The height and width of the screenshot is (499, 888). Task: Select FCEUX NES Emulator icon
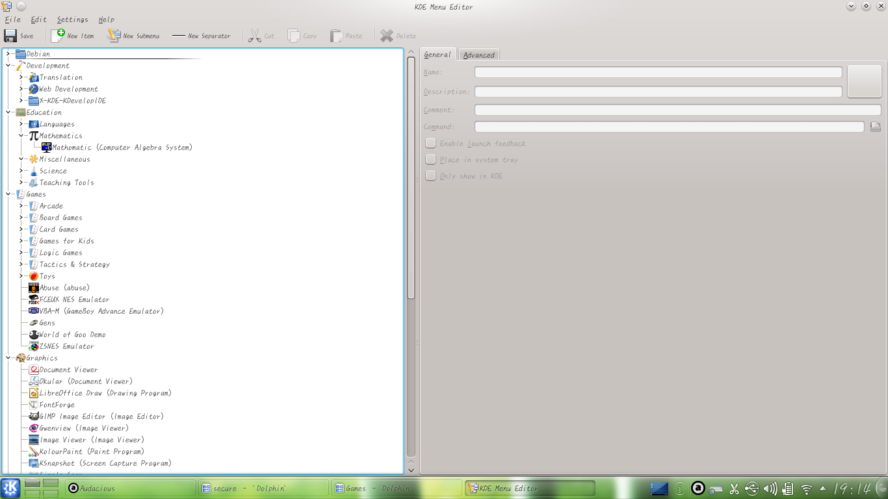pyautogui.click(x=34, y=300)
